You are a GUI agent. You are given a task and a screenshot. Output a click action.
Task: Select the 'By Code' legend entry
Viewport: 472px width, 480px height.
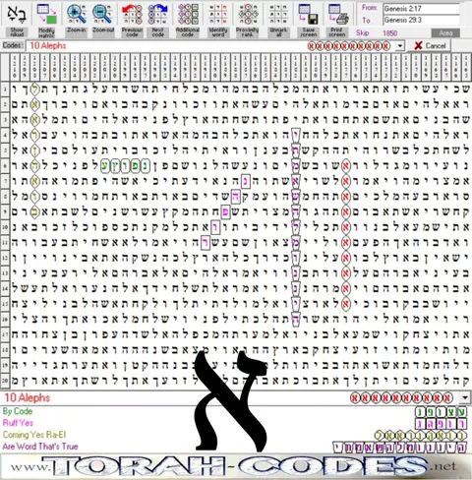coord(18,411)
